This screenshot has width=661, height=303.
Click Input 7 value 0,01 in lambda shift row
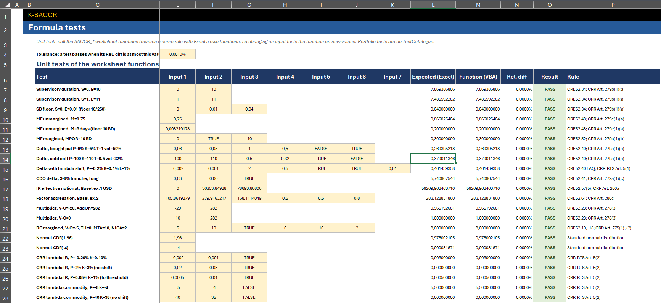[392, 168]
